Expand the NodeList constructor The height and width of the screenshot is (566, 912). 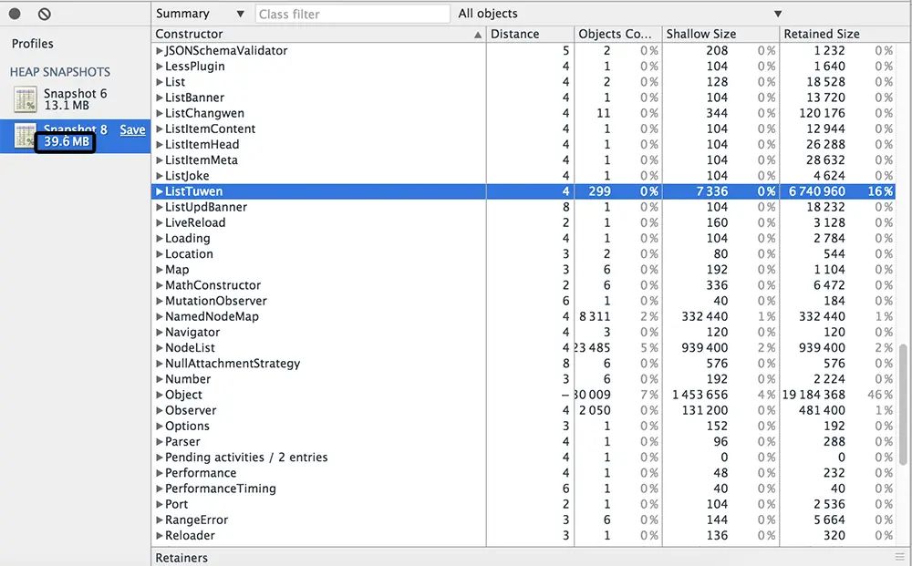[x=161, y=347]
